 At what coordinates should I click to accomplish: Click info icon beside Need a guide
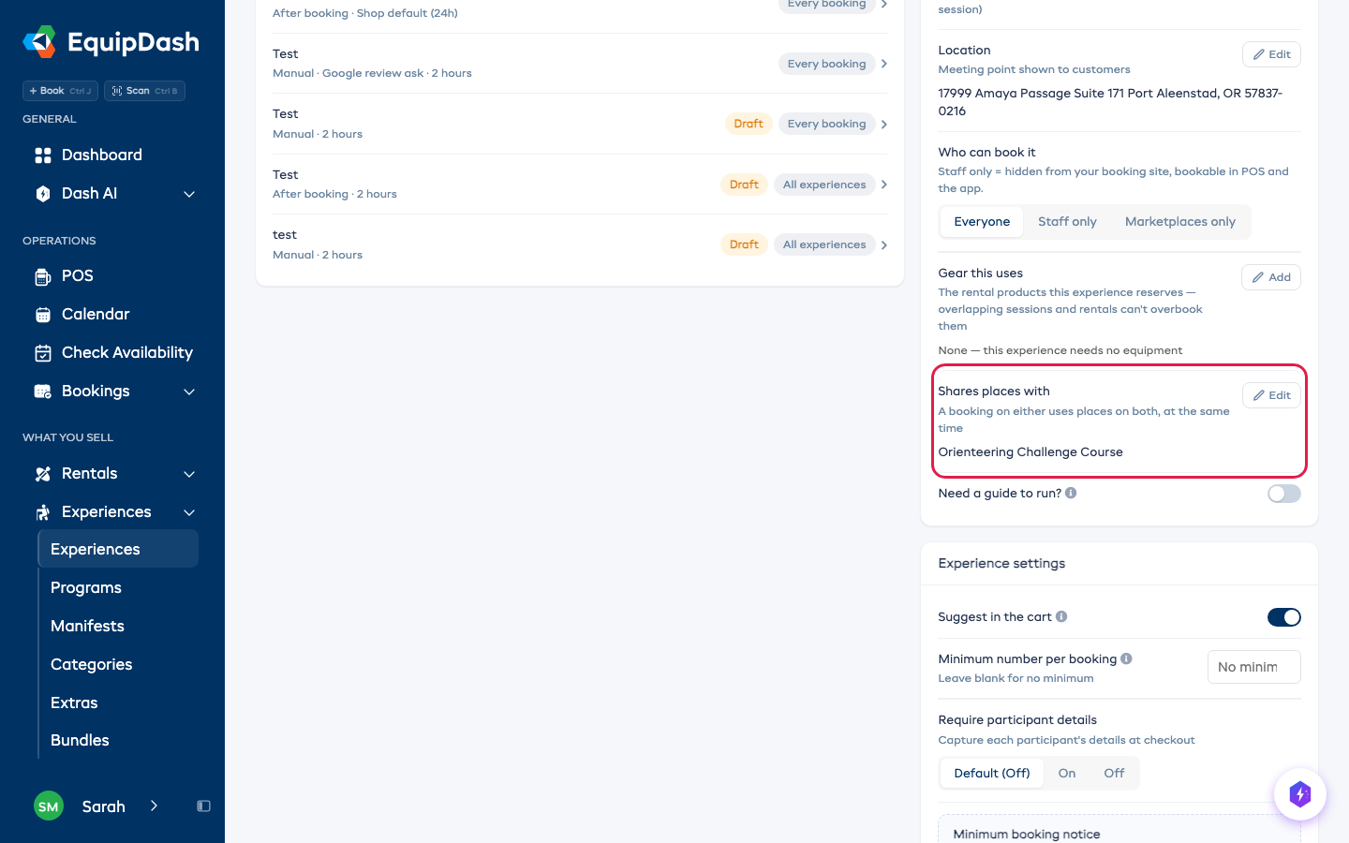[x=1071, y=493]
